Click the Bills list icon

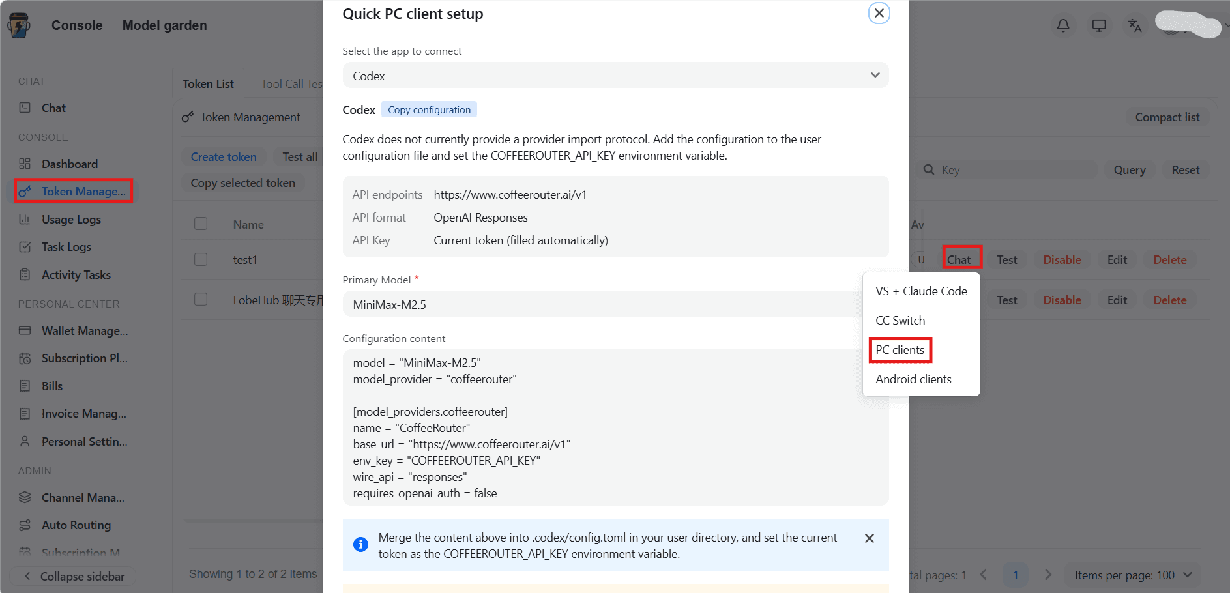click(25, 386)
